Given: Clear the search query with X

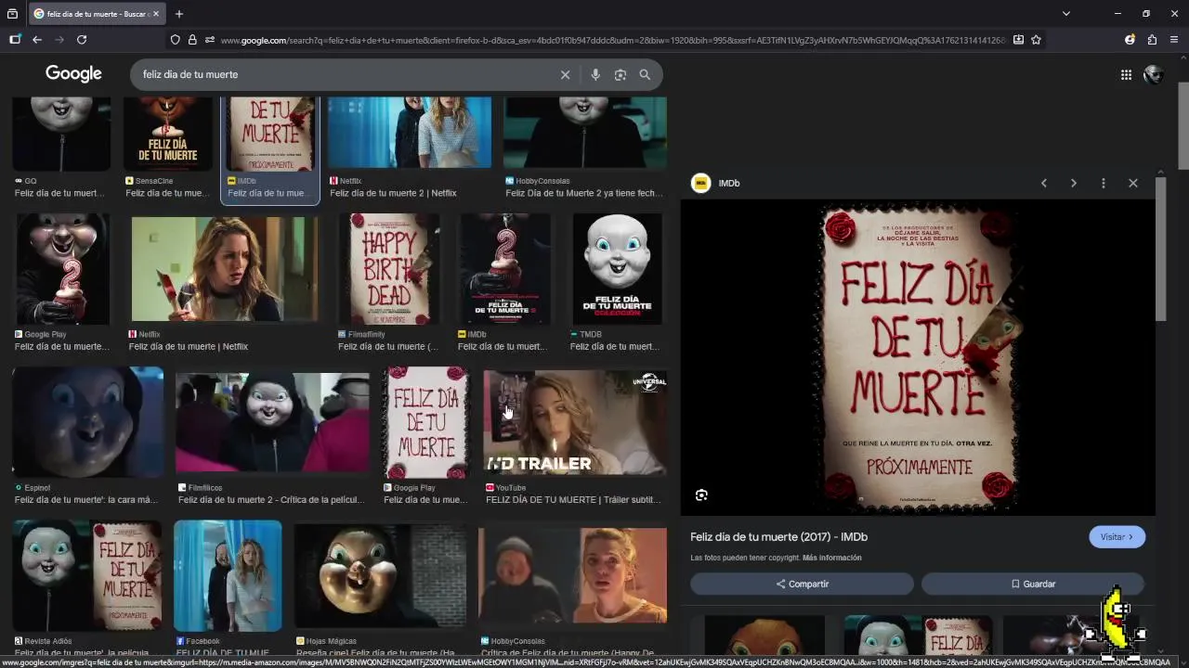Looking at the screenshot, I should click(x=565, y=75).
